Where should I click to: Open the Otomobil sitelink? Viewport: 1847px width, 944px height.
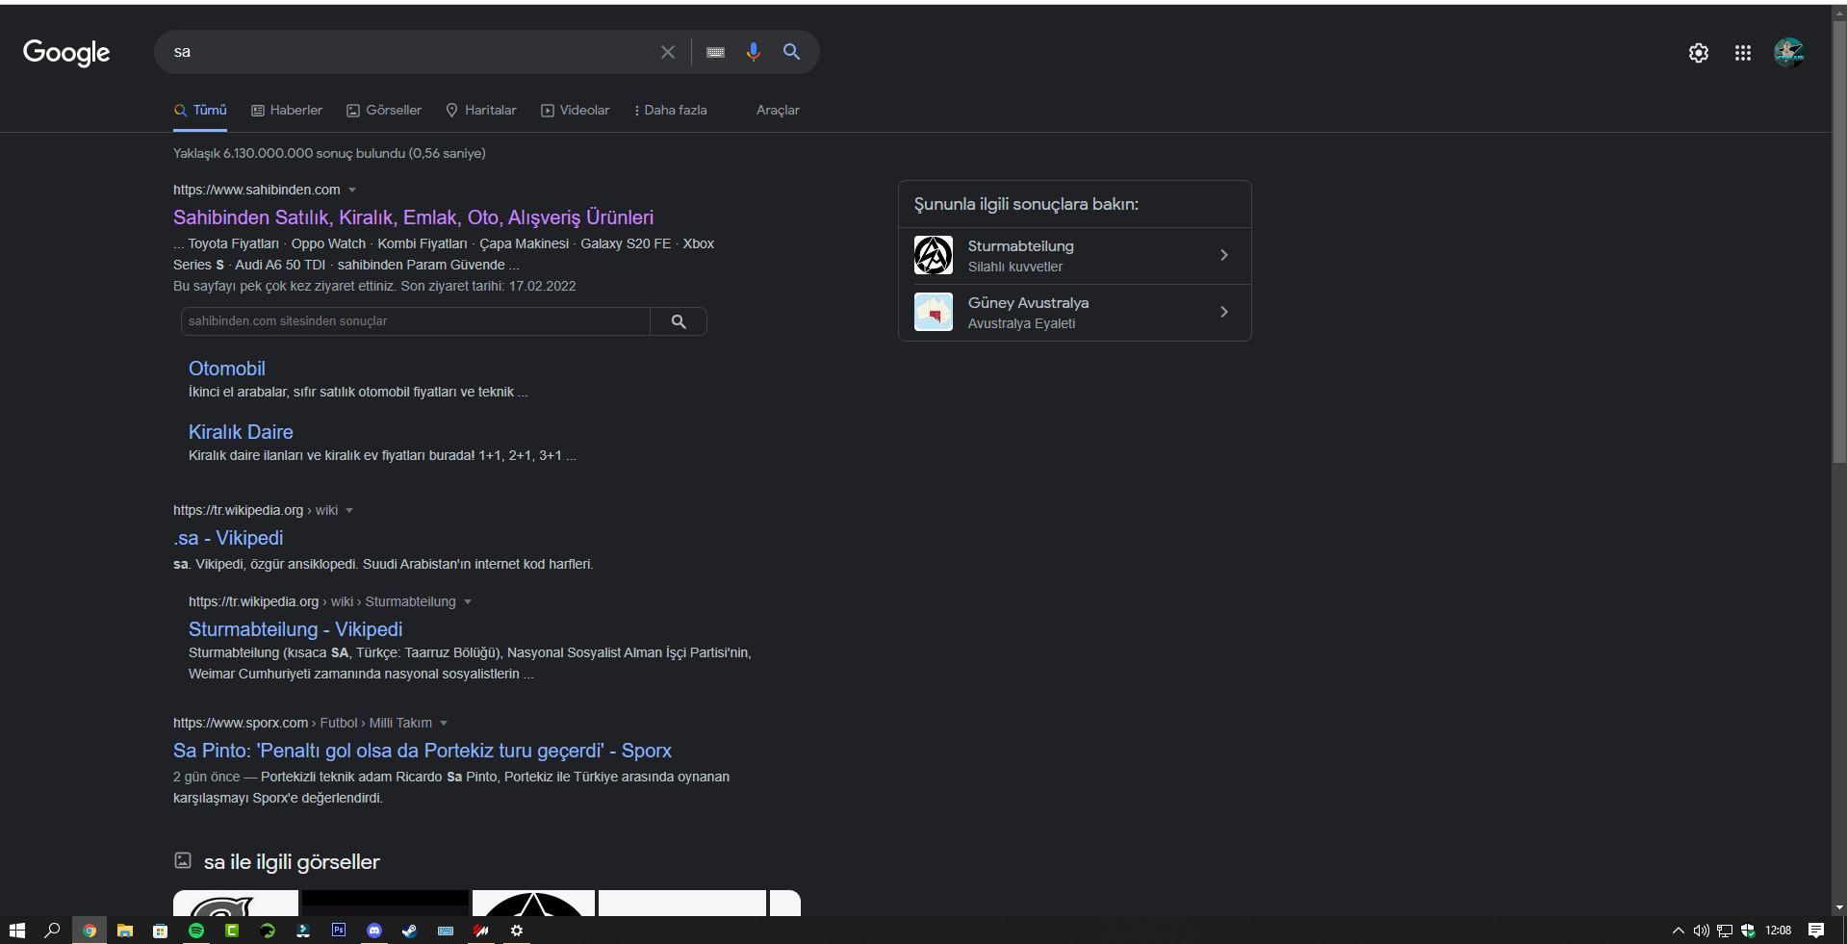tap(227, 369)
